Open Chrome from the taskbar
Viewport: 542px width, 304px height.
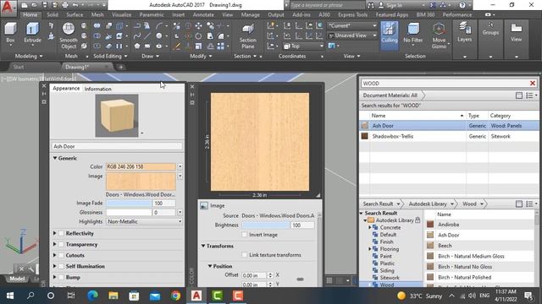coord(175,296)
